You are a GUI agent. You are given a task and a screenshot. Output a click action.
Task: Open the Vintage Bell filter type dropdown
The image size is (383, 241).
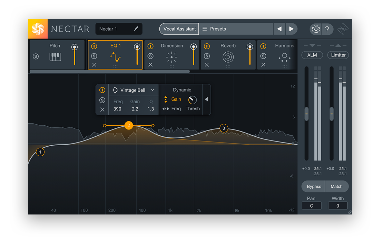coord(133,90)
